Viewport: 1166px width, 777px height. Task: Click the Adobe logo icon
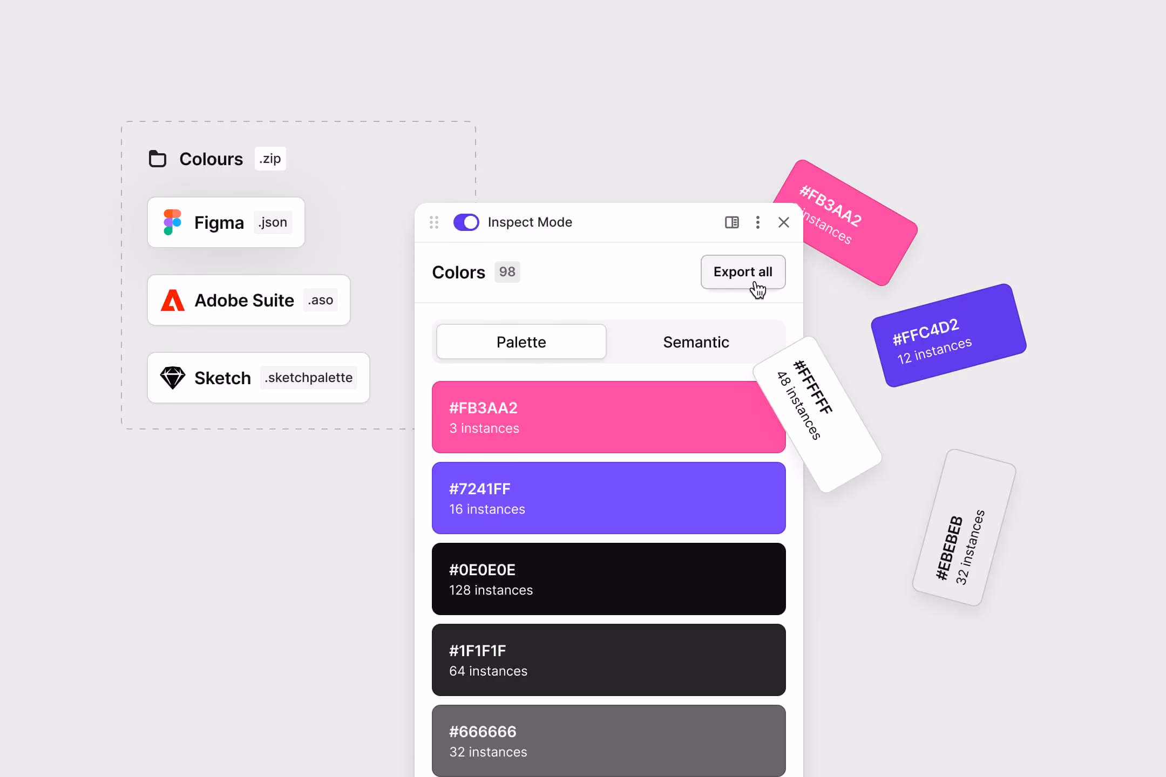(173, 300)
